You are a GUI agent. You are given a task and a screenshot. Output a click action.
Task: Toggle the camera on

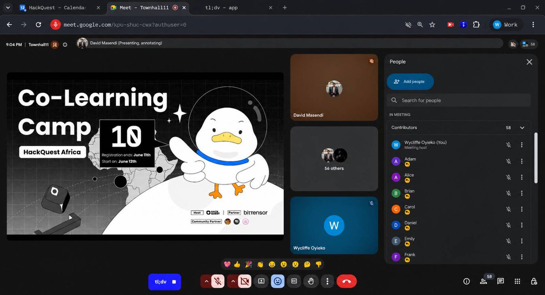pos(245,281)
